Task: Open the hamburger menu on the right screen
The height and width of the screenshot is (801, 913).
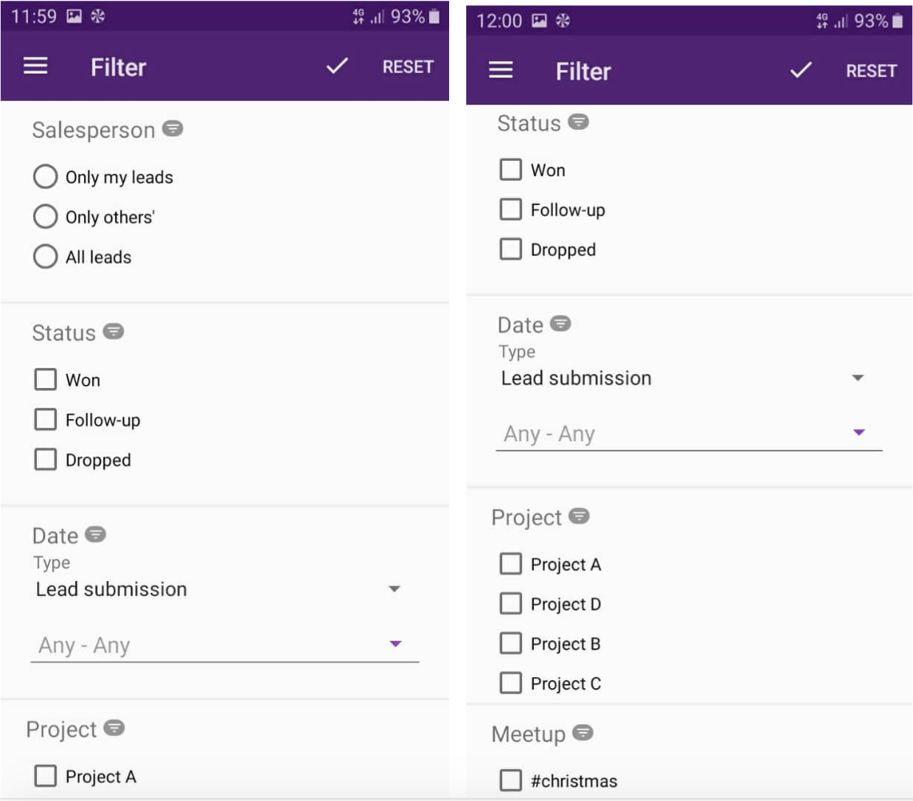Action: (501, 70)
